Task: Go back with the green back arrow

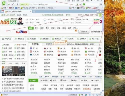Action: click(x=9, y=4)
